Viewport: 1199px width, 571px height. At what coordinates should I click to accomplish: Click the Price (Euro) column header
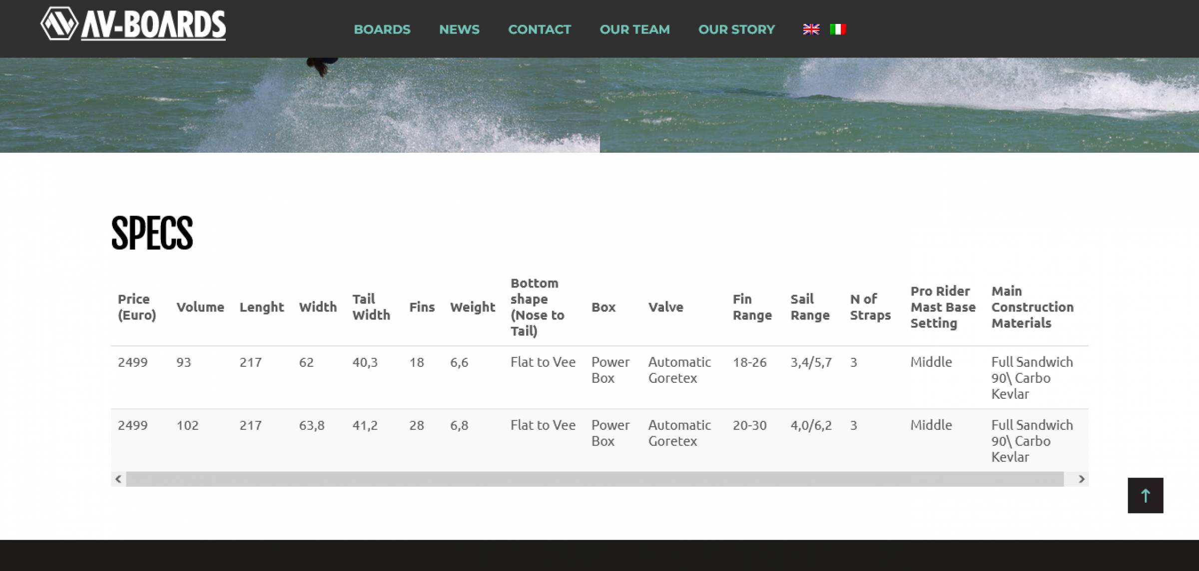137,307
